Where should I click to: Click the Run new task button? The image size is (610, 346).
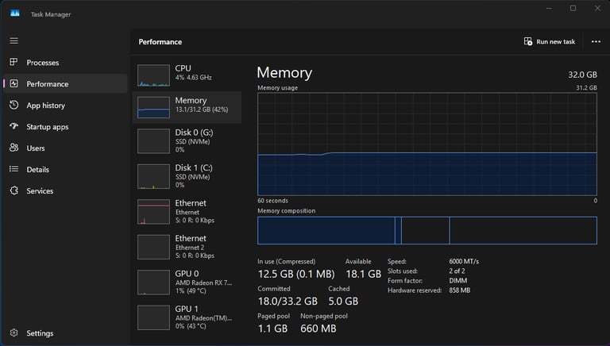coord(550,41)
